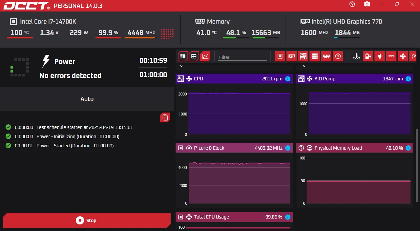Toggle the temperature sensor type filter
This screenshot has height=231, width=420.
(x=356, y=56)
